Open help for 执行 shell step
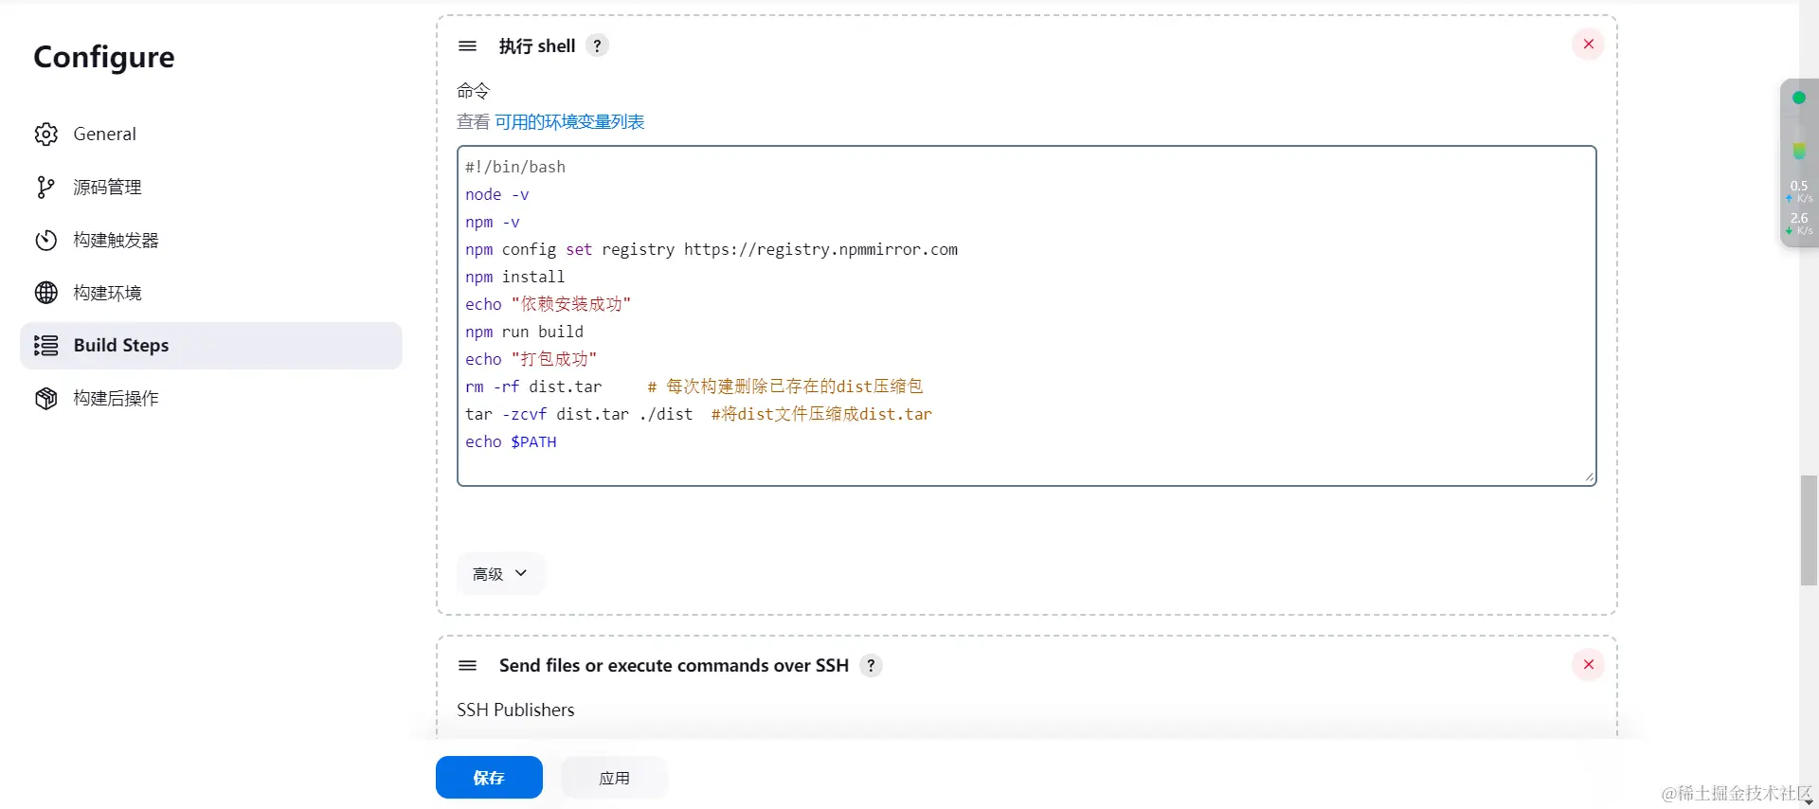Image resolution: width=1819 pixels, height=809 pixels. point(597,45)
